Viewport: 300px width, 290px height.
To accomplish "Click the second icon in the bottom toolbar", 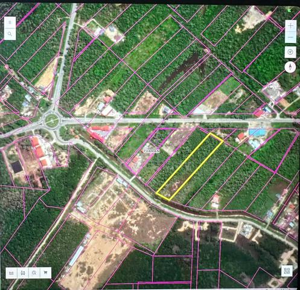I will (23, 273).
